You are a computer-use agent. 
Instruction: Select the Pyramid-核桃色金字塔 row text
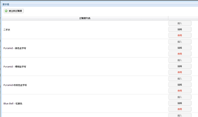tap(15, 85)
